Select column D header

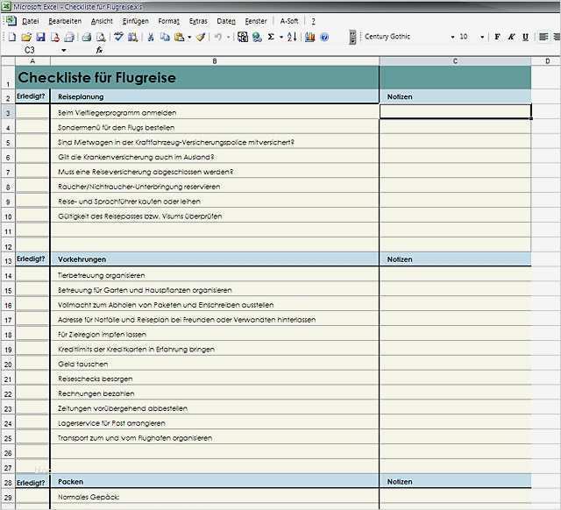click(546, 61)
